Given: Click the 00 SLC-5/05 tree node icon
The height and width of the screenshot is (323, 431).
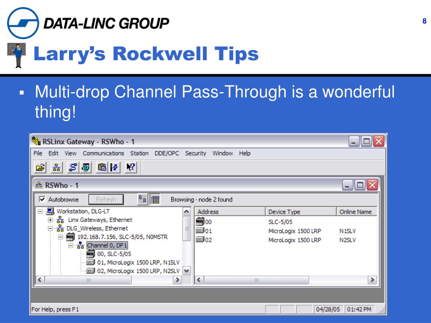Looking at the screenshot, I should pos(90,254).
